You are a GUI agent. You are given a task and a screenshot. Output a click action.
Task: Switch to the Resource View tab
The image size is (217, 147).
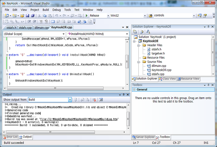pos(188,79)
